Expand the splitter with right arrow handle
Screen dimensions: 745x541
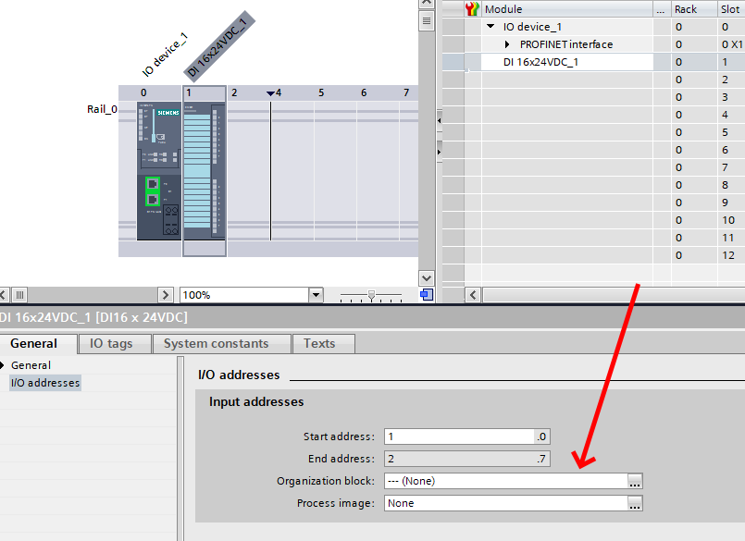point(439,152)
